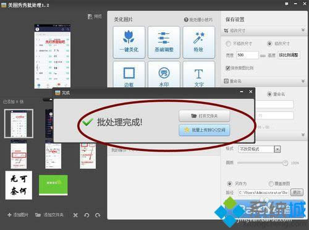Image resolution: width=309 pixels, height=230 pixels.
Task: Click the large preview image
Action: 53,56
